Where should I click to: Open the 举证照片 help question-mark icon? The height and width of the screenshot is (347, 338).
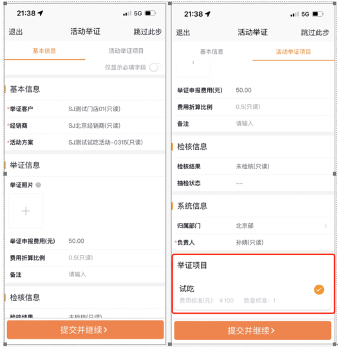coord(39,185)
